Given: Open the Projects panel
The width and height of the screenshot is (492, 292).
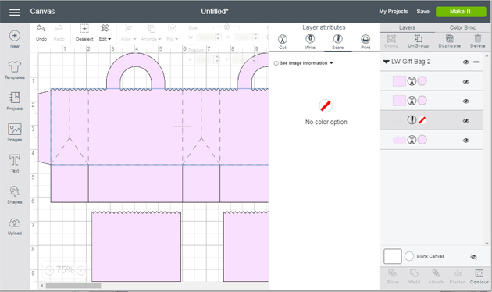Looking at the screenshot, I should point(14,101).
